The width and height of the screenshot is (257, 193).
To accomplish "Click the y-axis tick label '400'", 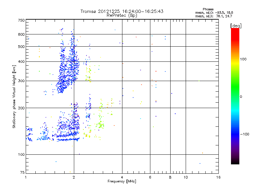I will pos(22,62).
